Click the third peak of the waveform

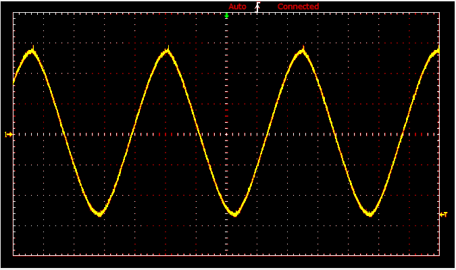pos(302,51)
